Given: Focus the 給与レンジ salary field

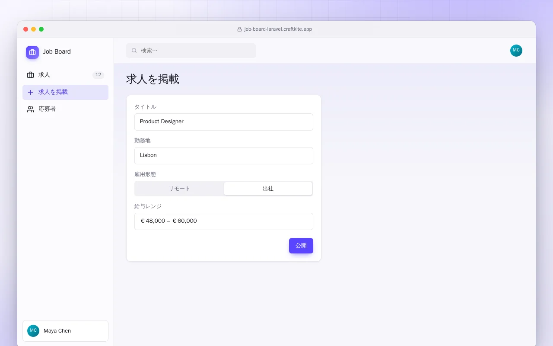Looking at the screenshot, I should point(224,221).
